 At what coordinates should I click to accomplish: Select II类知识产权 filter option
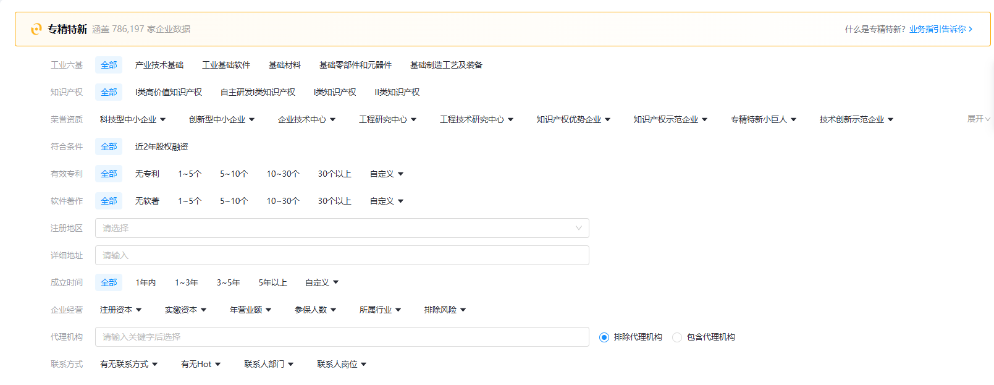coord(397,92)
